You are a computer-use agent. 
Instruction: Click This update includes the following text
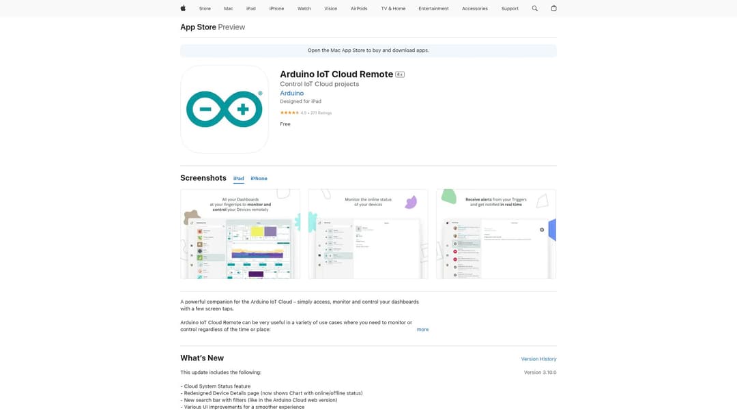pos(221,373)
